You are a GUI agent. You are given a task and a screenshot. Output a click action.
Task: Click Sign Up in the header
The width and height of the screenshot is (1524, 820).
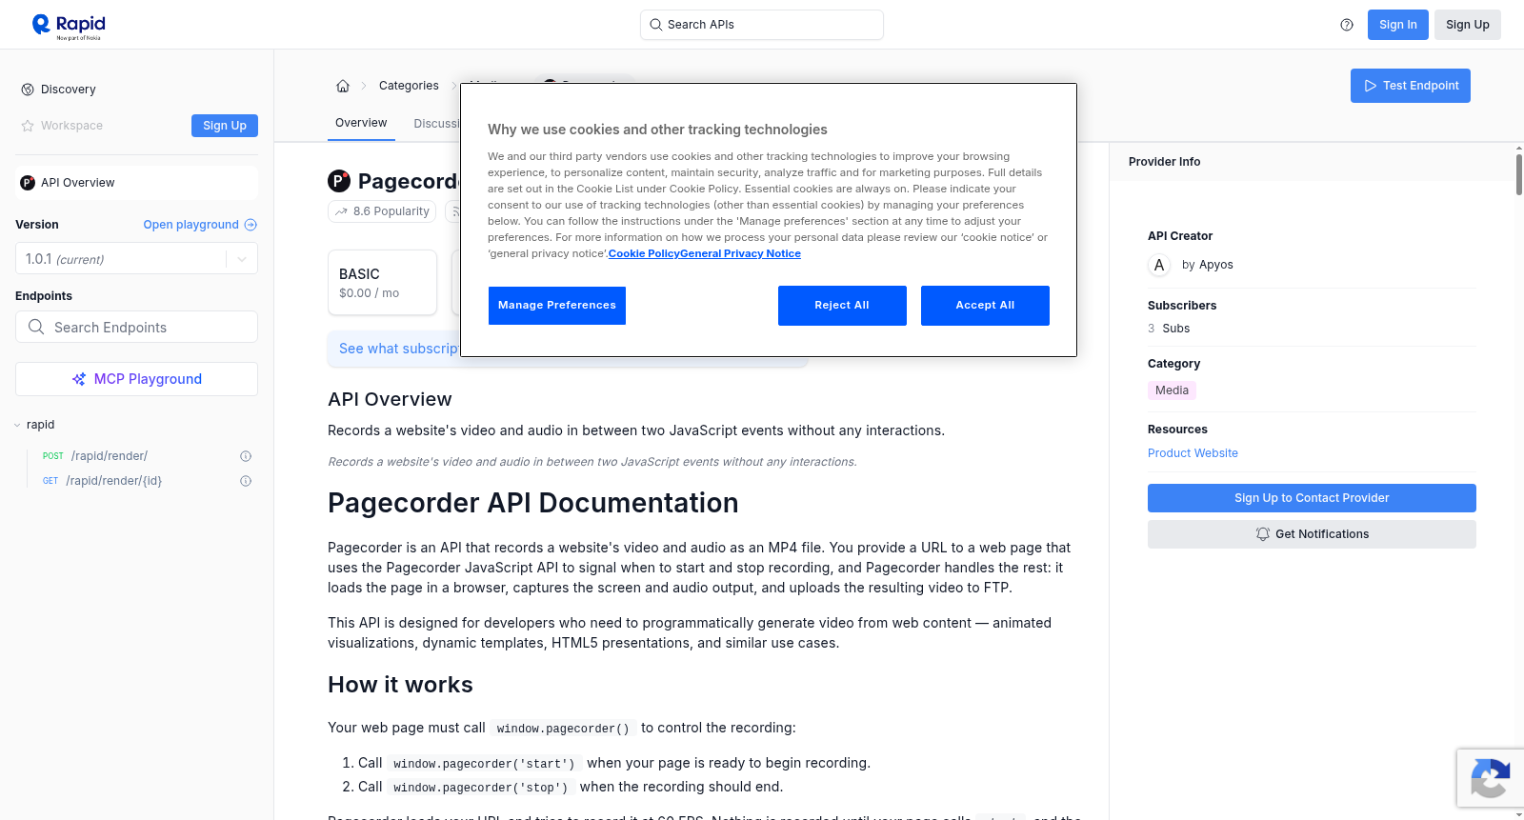coord(1468,25)
